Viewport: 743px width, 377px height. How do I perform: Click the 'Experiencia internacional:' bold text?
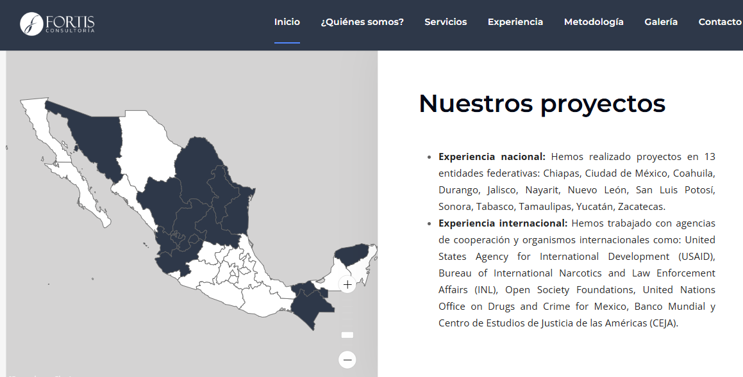[503, 223]
